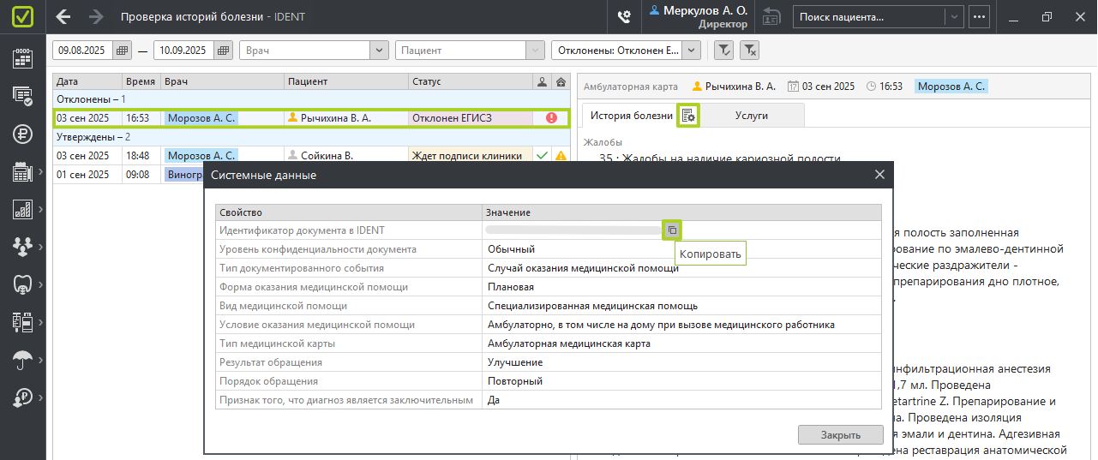Open system data icon beside История болезни

coord(688,116)
